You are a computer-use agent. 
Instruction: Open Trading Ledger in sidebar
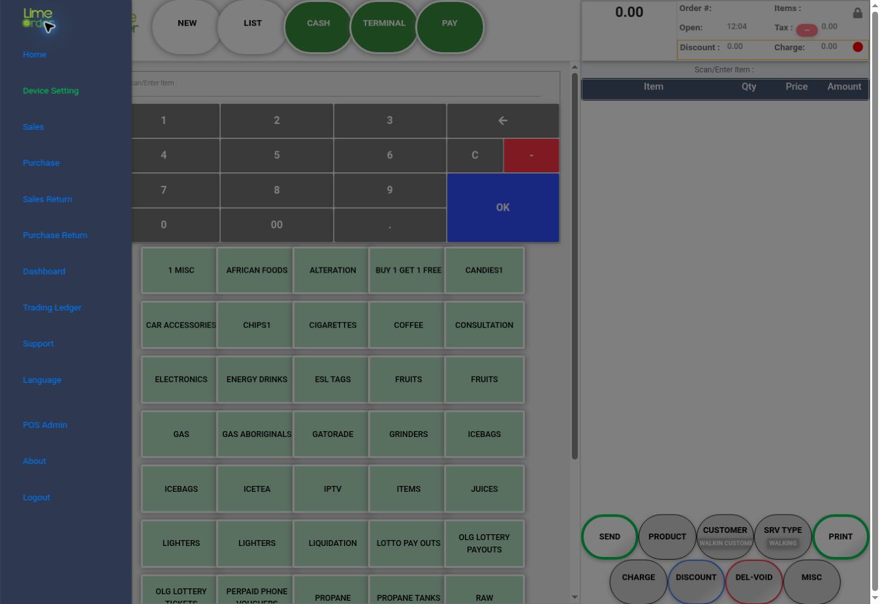pyautogui.click(x=52, y=308)
